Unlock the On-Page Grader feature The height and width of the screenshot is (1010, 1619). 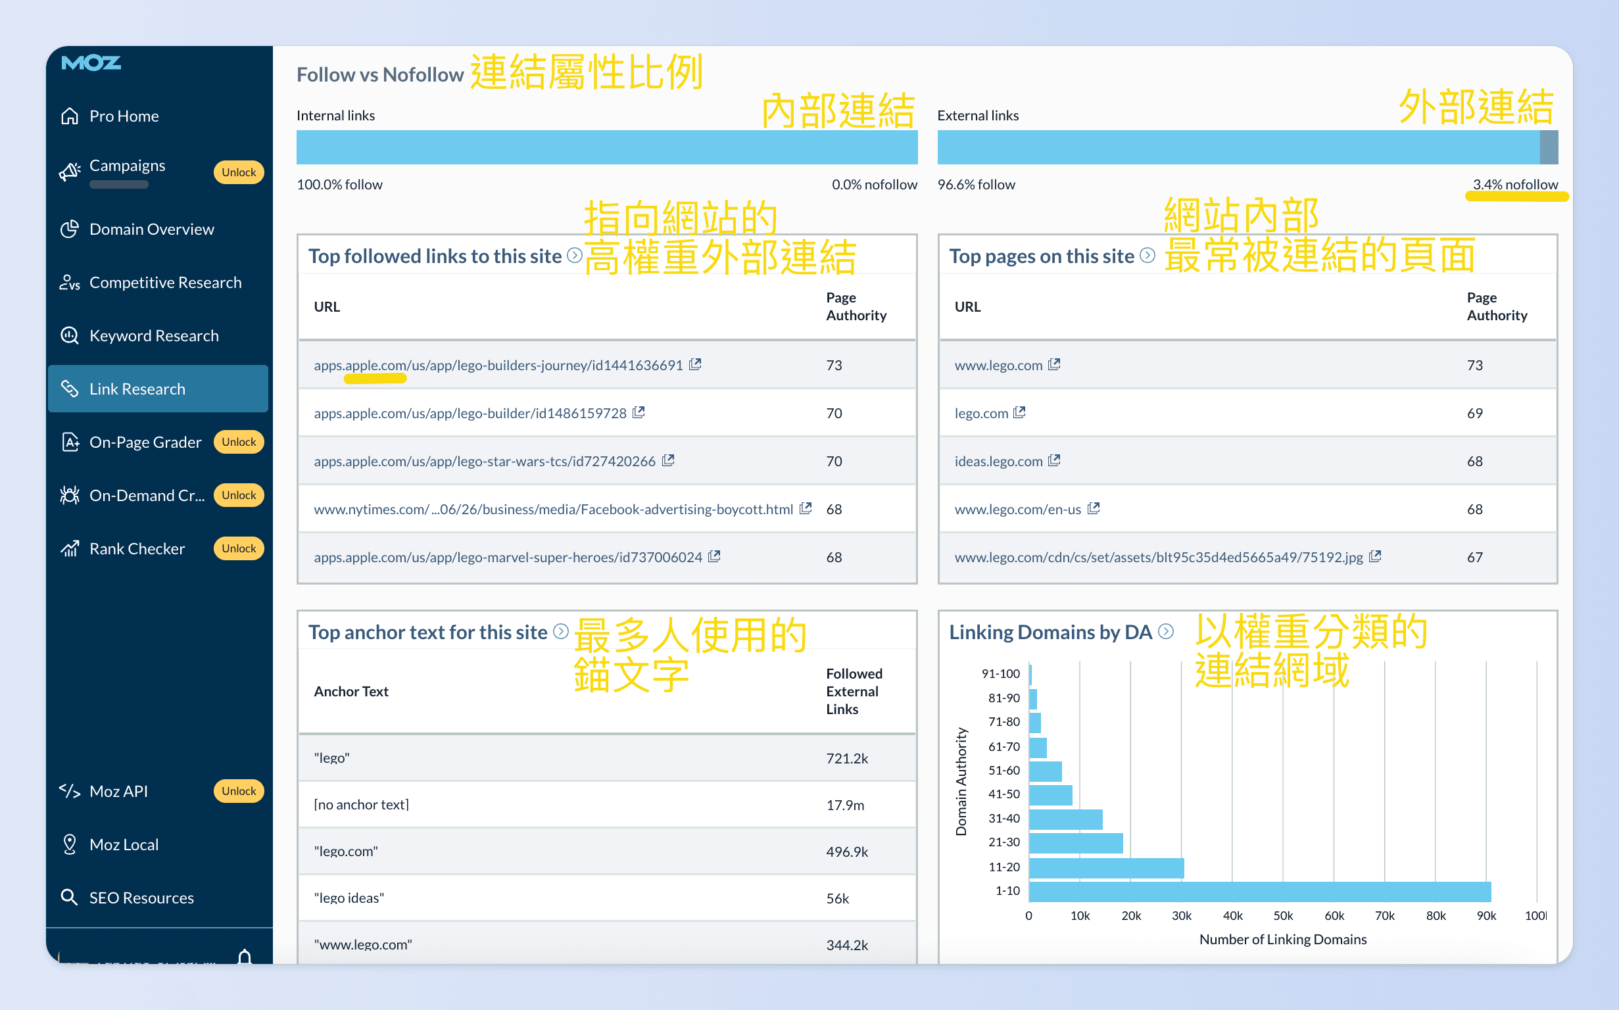[x=239, y=441]
